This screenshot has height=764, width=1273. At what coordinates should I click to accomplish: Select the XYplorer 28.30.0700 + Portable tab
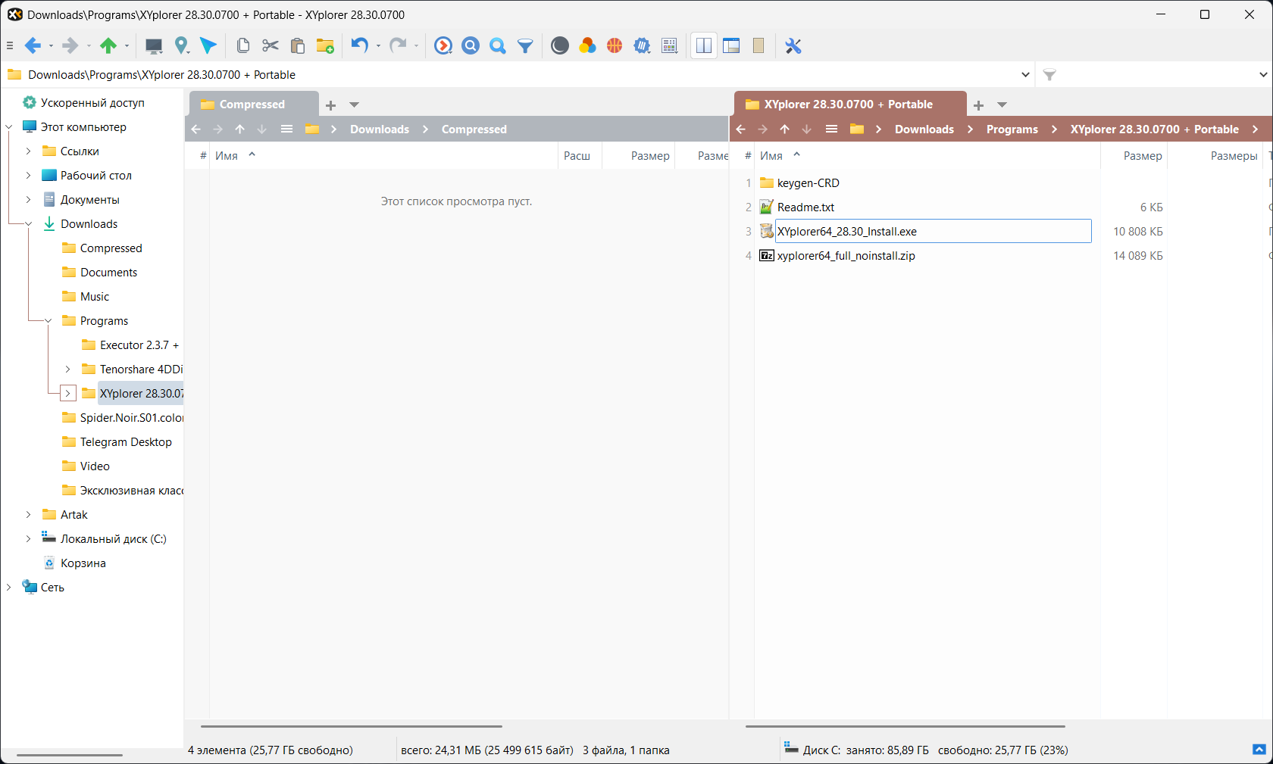coord(849,104)
